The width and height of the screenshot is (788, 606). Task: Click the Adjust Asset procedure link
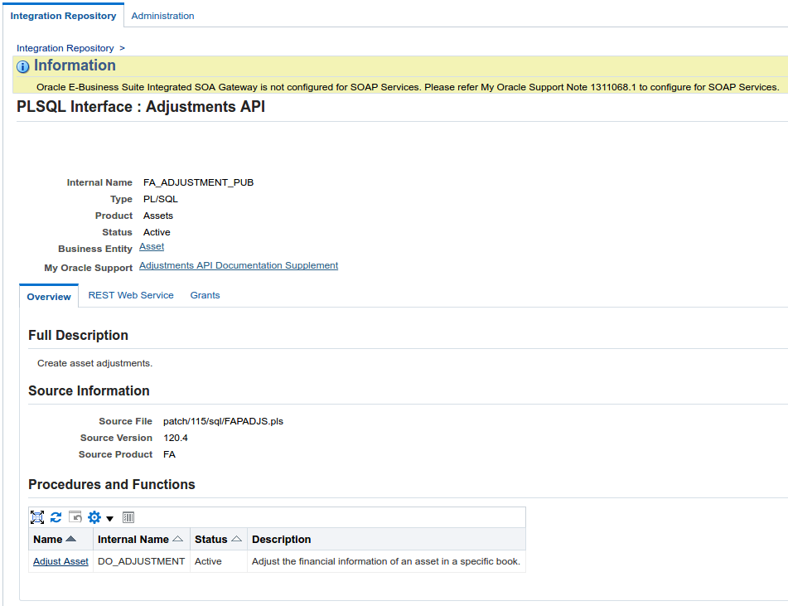pyautogui.click(x=60, y=561)
